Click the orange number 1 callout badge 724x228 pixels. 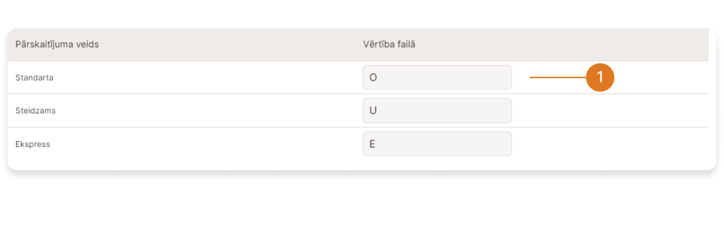click(600, 77)
